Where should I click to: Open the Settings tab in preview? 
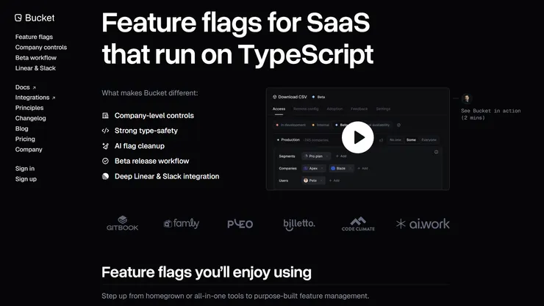383,109
